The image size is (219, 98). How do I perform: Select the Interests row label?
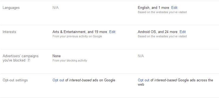click(x=9, y=32)
